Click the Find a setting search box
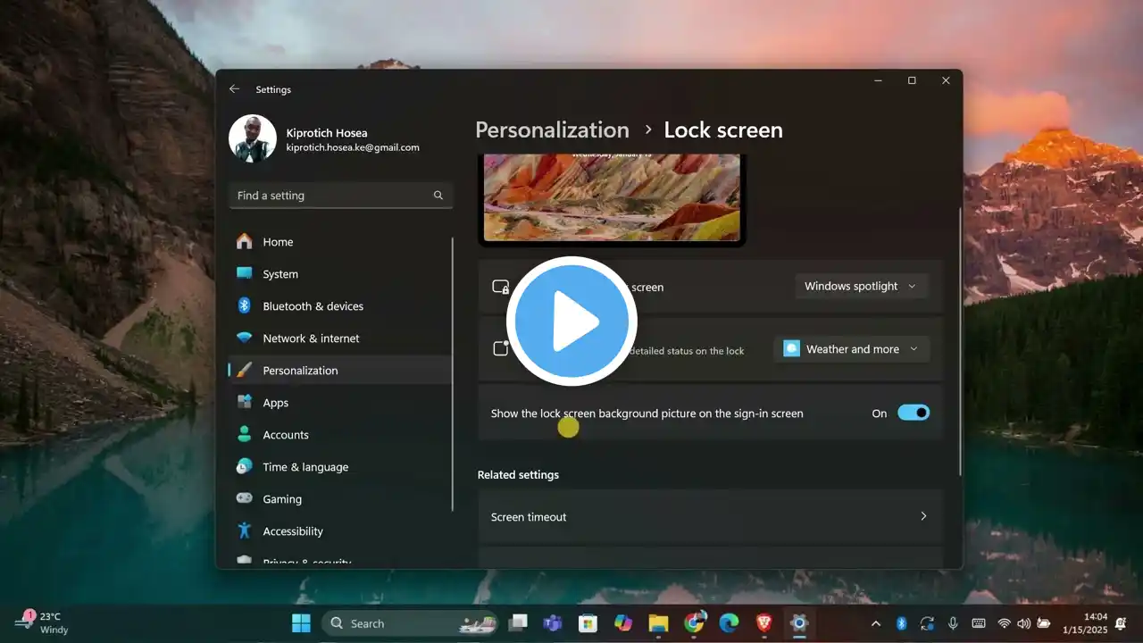 click(x=340, y=196)
